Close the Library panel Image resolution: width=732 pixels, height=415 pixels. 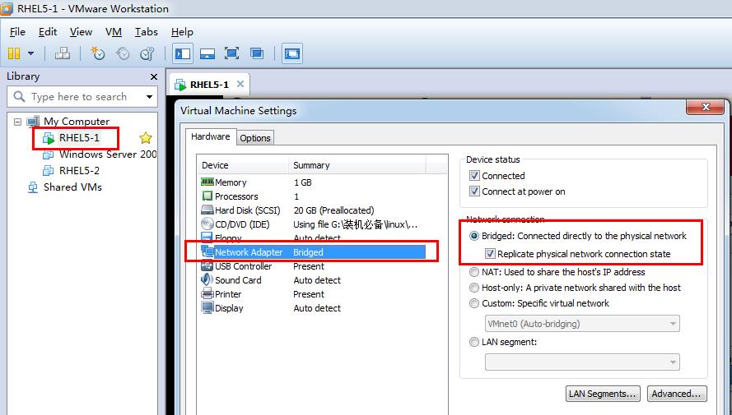154,77
